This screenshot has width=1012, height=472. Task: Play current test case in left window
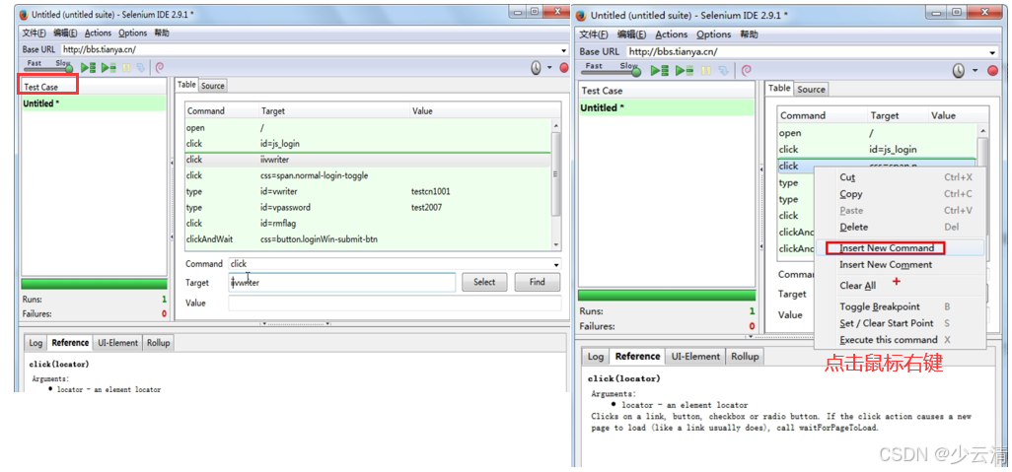coord(108,67)
